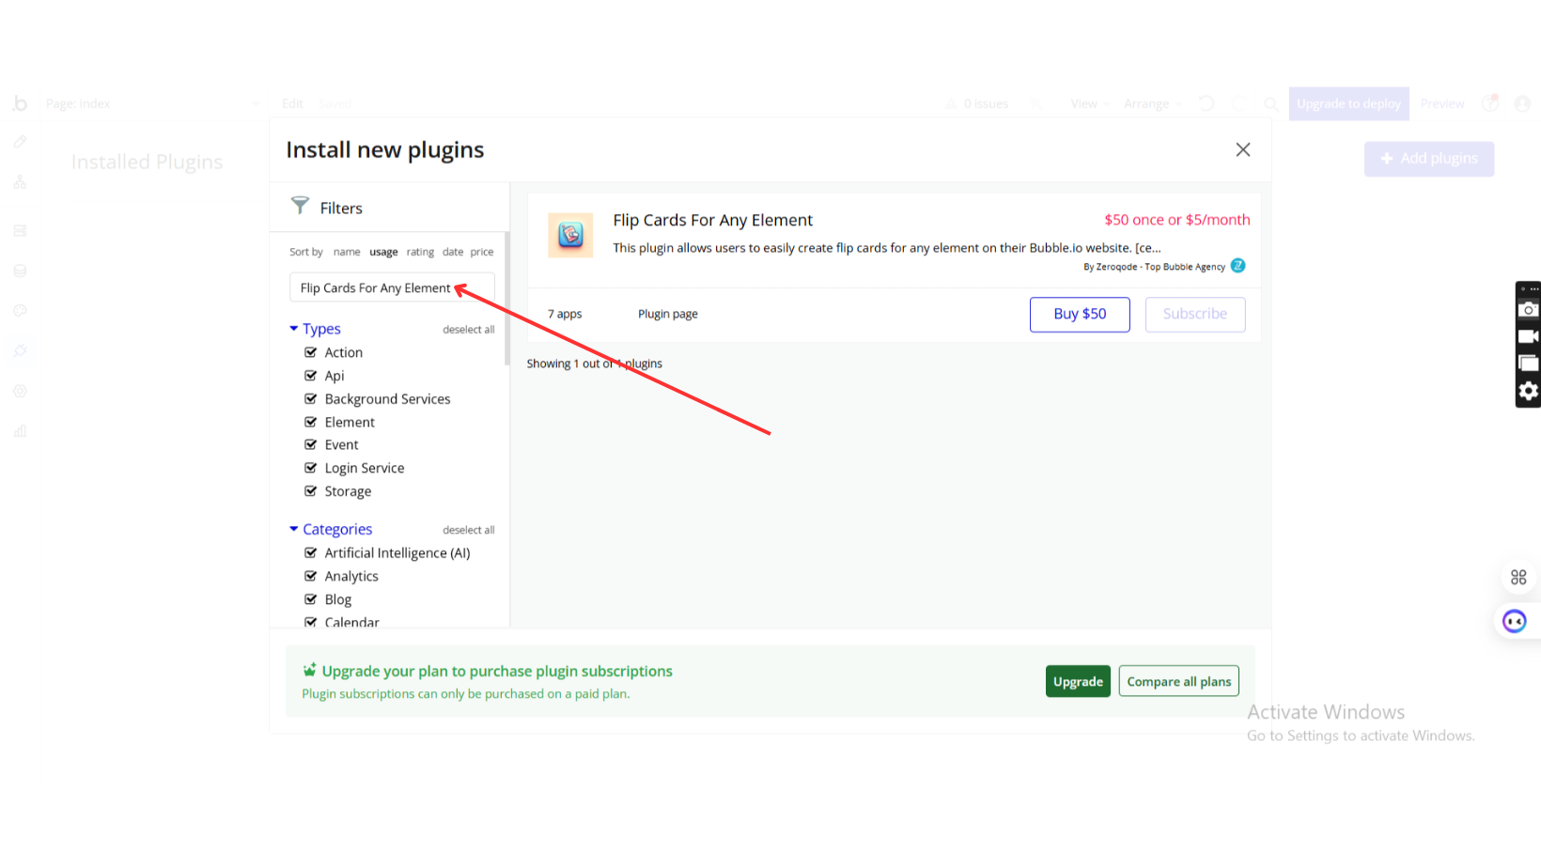Image resolution: width=1541 pixels, height=868 pixels.
Task: Click Upgrade to deploy button
Action: pos(1348,103)
